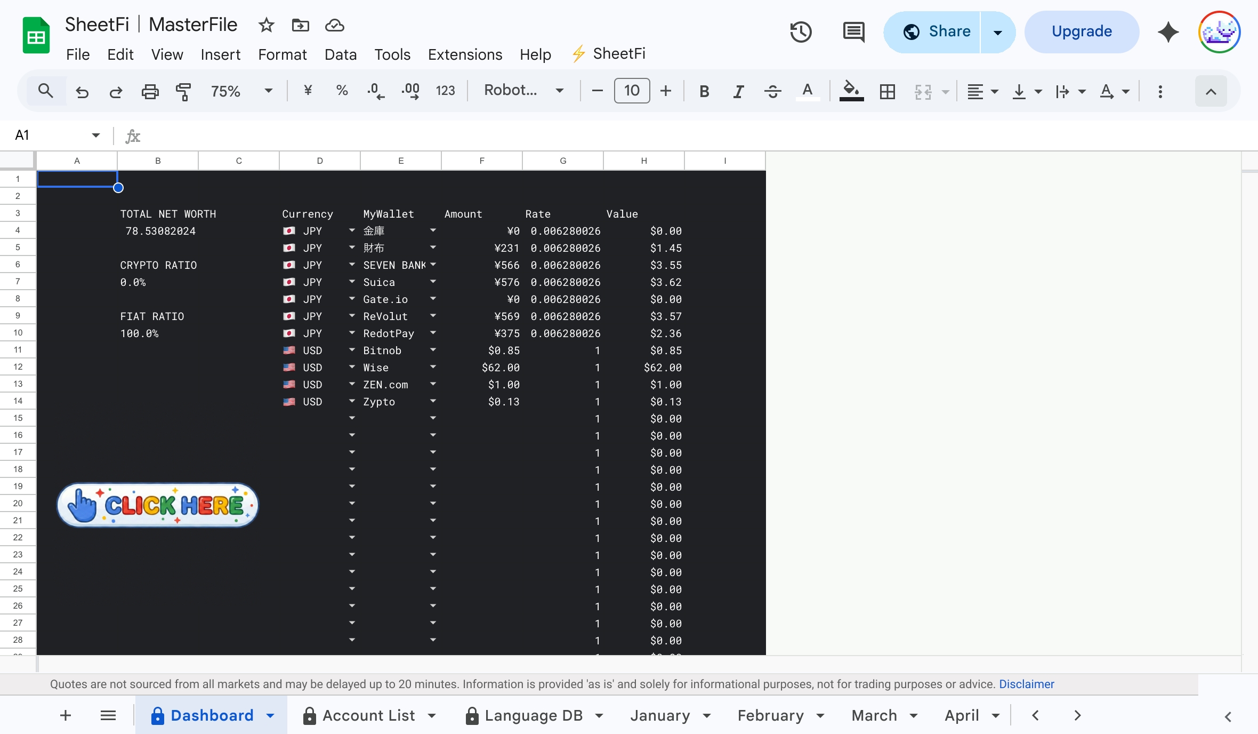Open the Disclaimer link
The height and width of the screenshot is (734, 1258).
pyautogui.click(x=1026, y=684)
